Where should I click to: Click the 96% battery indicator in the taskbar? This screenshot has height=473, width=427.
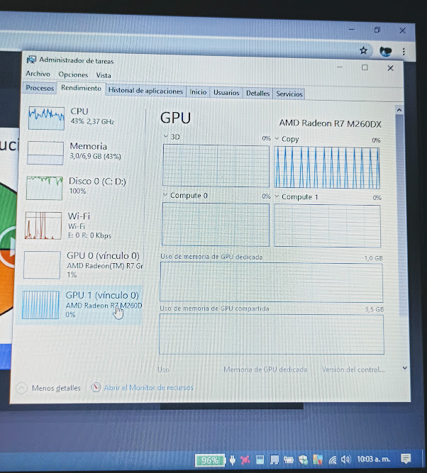(x=210, y=460)
